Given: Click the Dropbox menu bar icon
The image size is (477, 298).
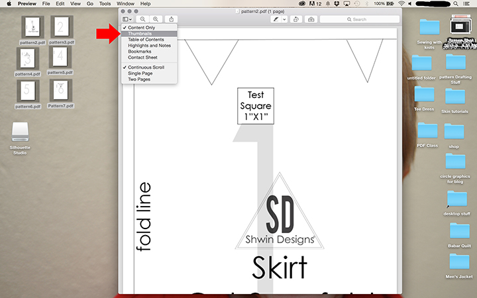Looking at the screenshot, I should pos(337,4).
